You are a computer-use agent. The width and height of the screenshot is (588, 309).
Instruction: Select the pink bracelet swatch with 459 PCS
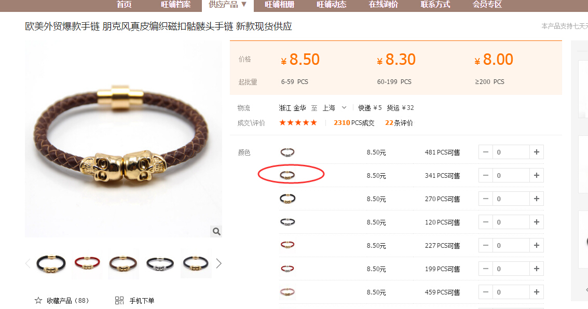point(288,292)
